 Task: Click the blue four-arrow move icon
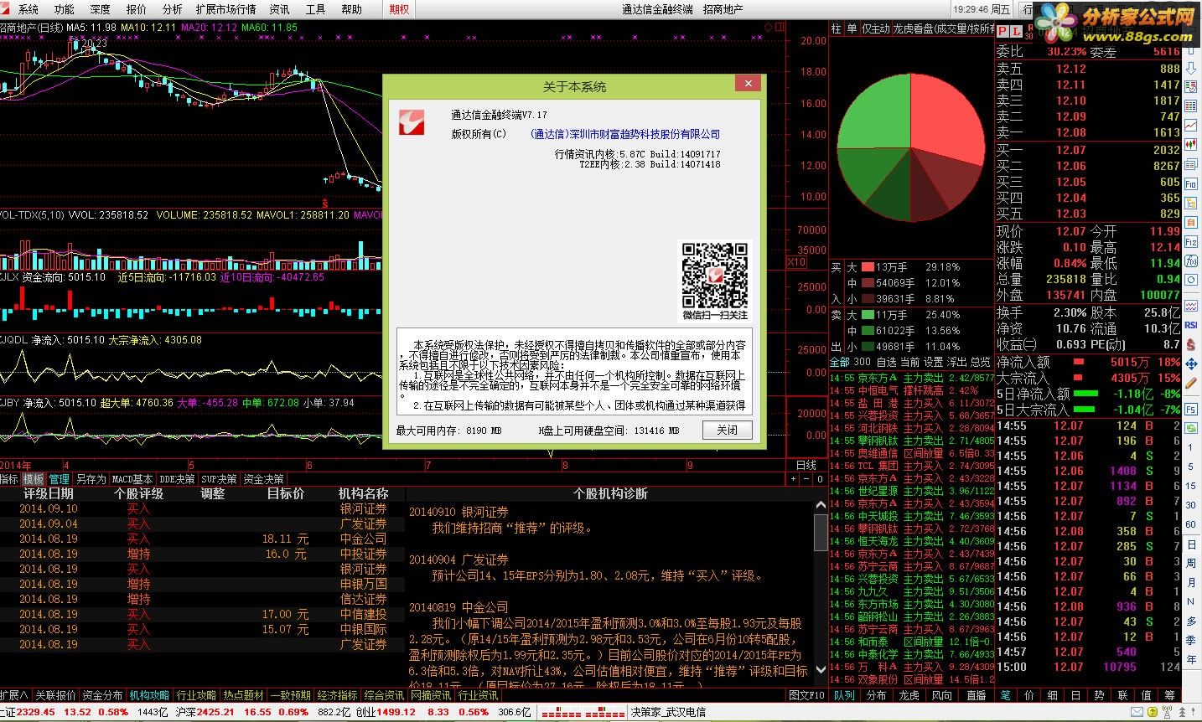click(1191, 362)
